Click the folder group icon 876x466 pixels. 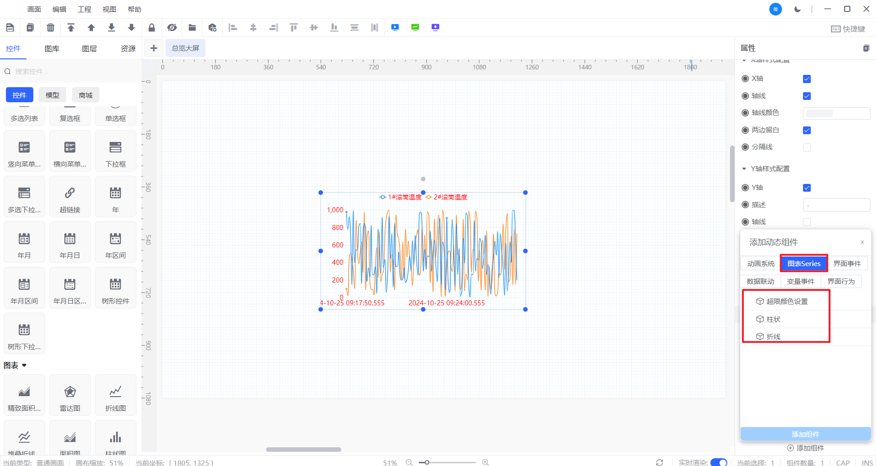point(192,27)
